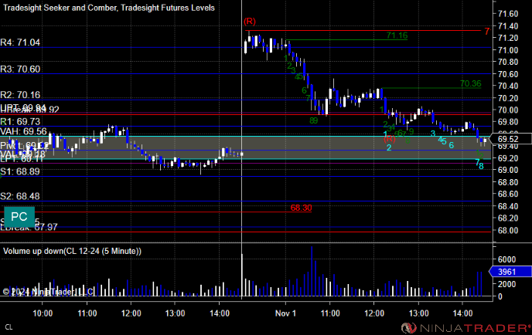
Task: Click the green 71.16 price label
Action: click(397, 36)
